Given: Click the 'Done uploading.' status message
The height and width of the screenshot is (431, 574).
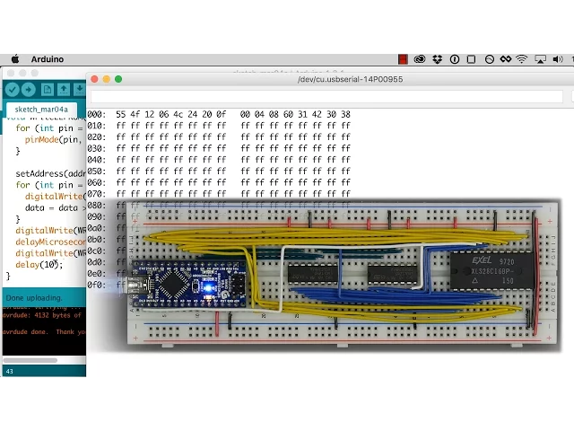Looking at the screenshot, I should pyautogui.click(x=34, y=298).
